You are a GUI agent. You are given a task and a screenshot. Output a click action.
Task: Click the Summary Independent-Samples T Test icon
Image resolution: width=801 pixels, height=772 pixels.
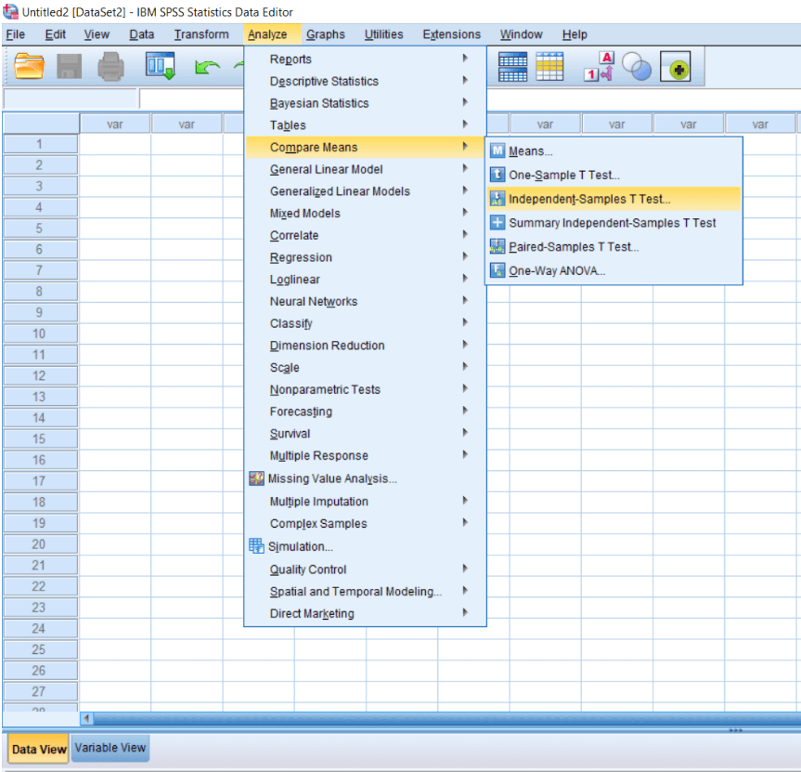click(x=497, y=222)
